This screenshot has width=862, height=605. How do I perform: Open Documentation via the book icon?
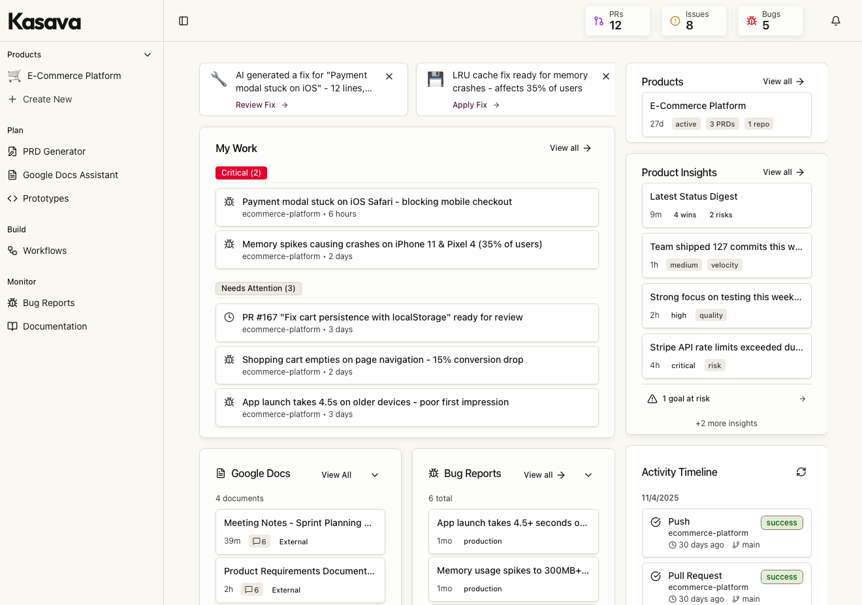coord(13,326)
